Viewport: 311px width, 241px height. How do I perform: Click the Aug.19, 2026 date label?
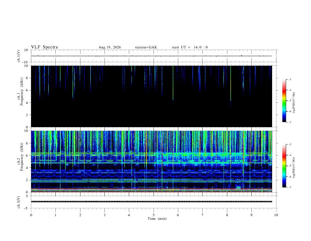110,47
